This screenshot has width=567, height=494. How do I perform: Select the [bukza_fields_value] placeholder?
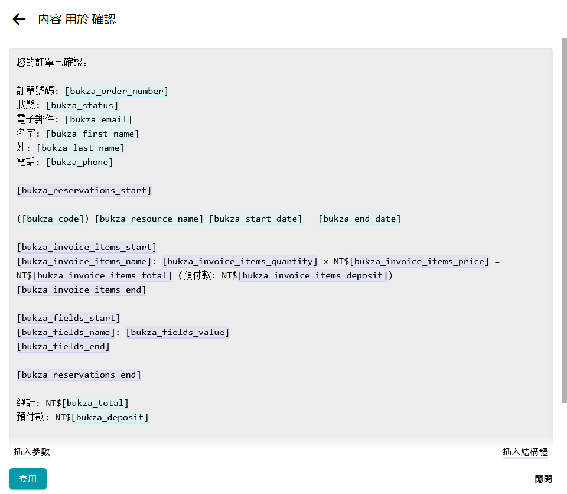[177, 332]
